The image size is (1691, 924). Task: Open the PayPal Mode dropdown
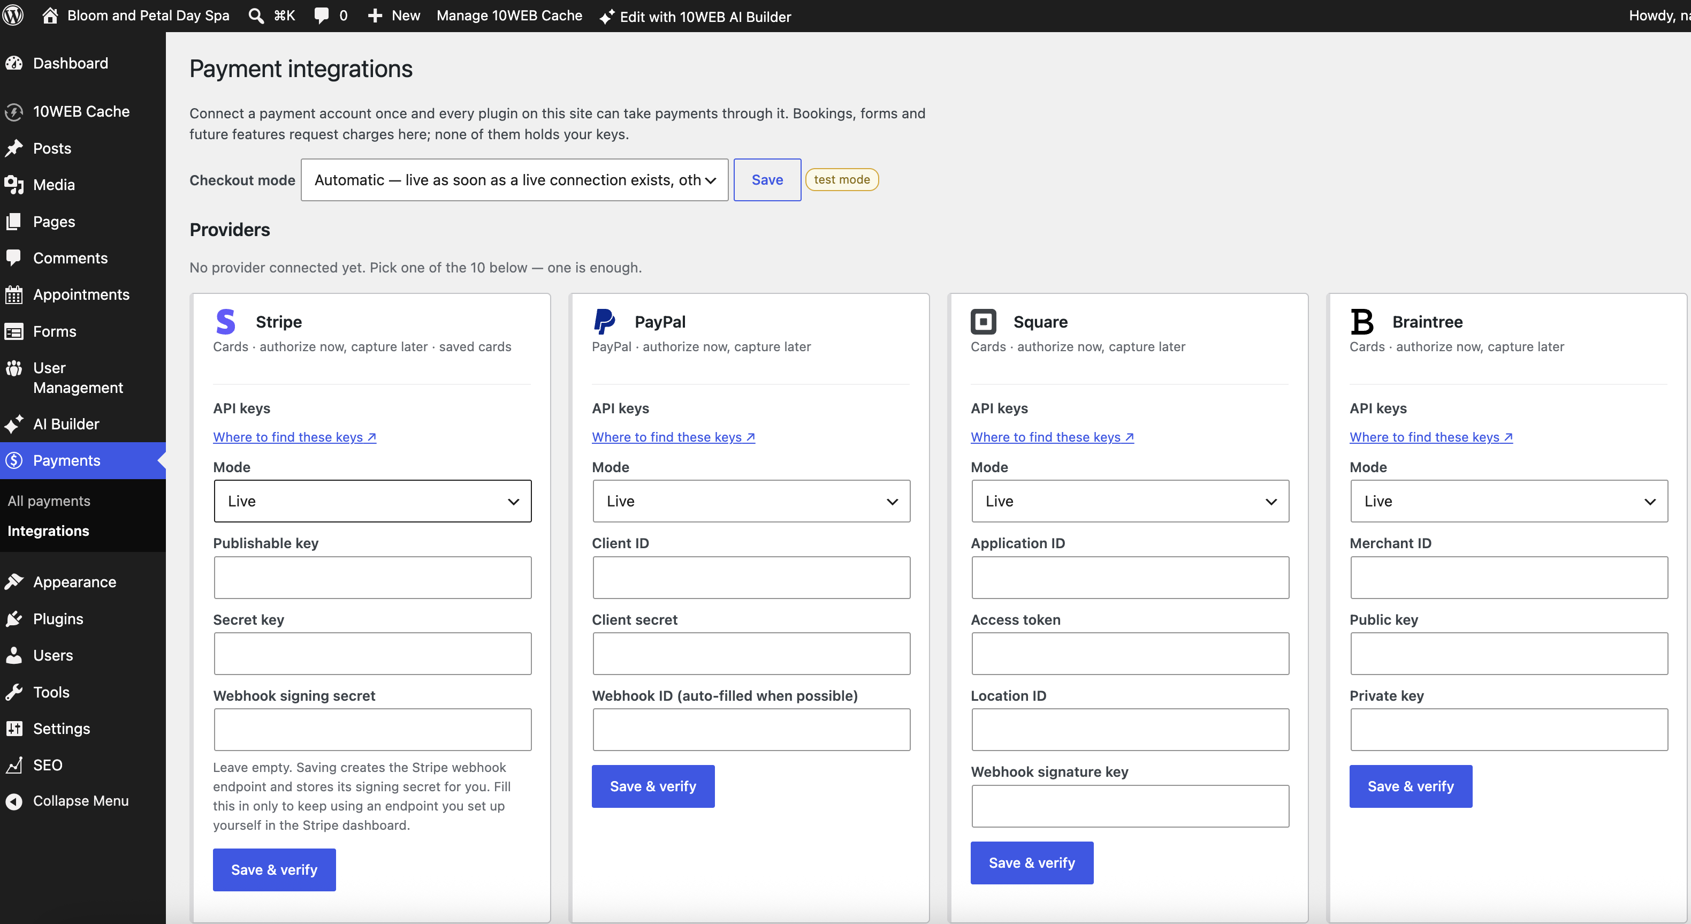point(752,501)
